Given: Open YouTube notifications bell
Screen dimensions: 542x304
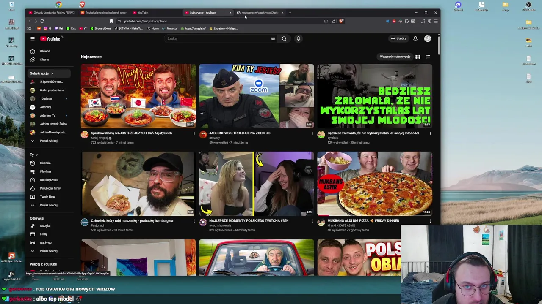Looking at the screenshot, I should click(415, 38).
